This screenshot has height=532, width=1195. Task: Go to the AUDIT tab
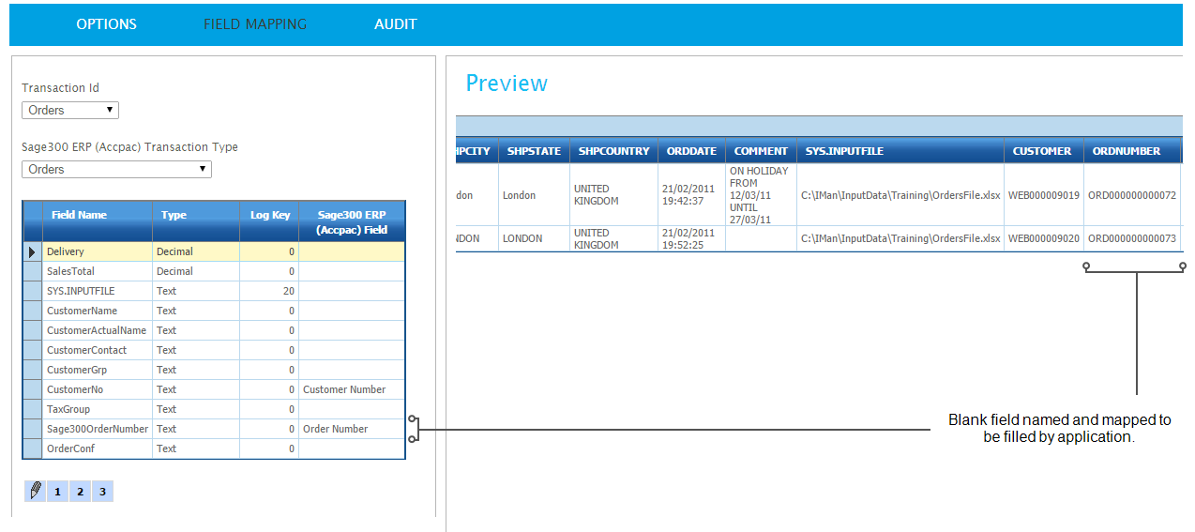coord(395,24)
